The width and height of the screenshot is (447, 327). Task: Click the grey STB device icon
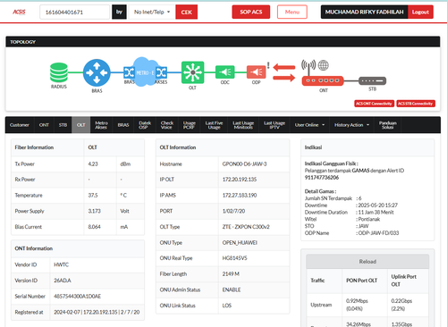coord(372,80)
